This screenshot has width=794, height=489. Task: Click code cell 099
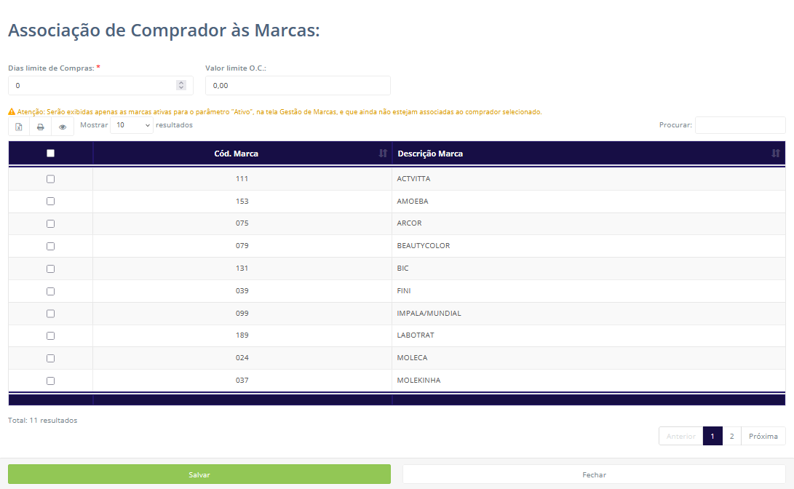(242, 314)
